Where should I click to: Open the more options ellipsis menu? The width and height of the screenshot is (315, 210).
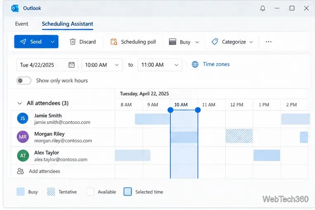(x=268, y=42)
